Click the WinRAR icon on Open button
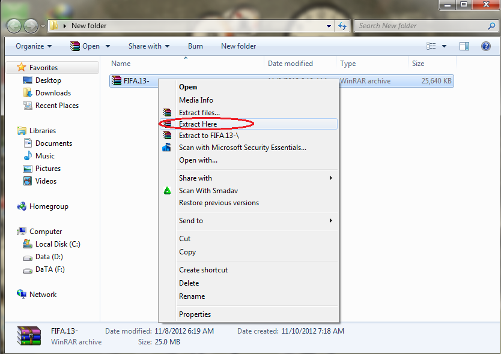501x354 pixels. [74, 46]
